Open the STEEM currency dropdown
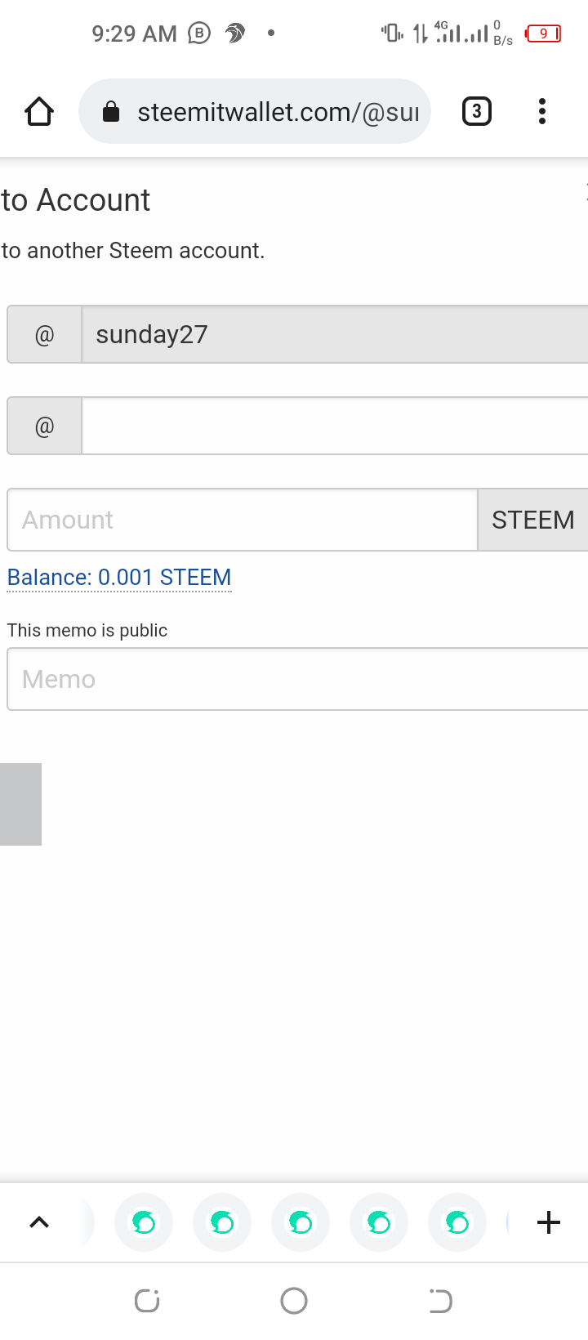The height and width of the screenshot is (1340, 588). [x=532, y=520]
